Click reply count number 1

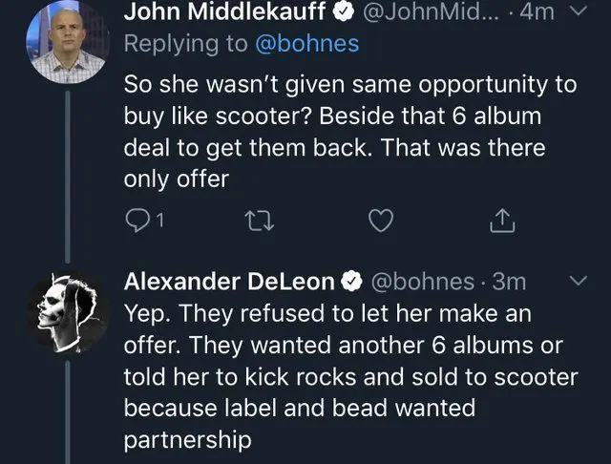tap(158, 223)
